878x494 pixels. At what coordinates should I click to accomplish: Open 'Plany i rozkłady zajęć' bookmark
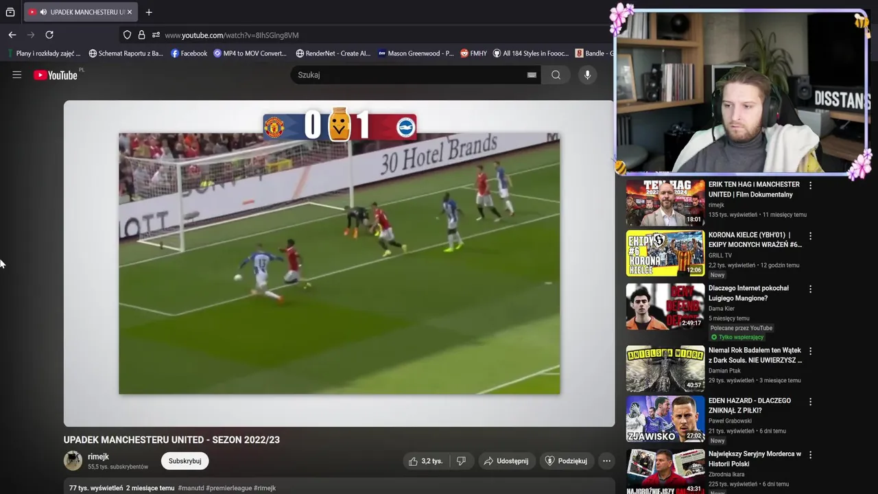44,54
